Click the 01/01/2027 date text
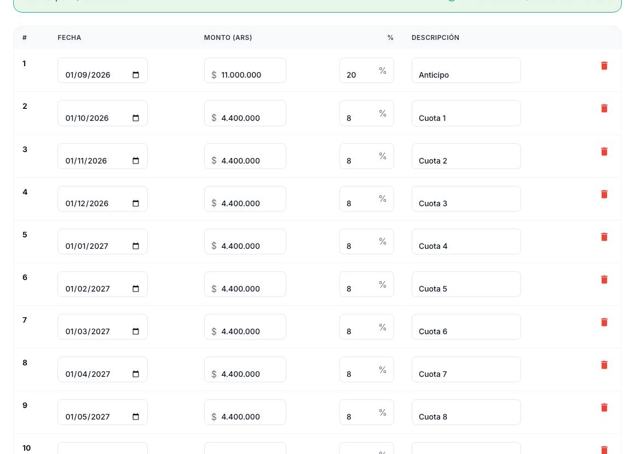Image resolution: width=635 pixels, height=454 pixels. [x=86, y=246]
